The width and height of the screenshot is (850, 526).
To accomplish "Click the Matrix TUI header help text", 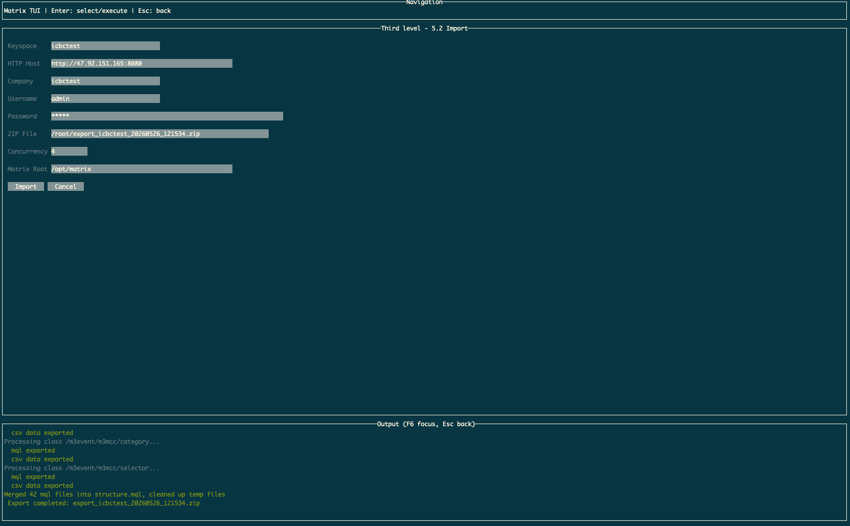I will 87,11.
